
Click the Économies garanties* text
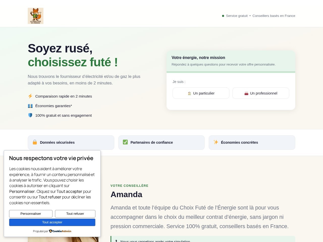(x=53, y=106)
